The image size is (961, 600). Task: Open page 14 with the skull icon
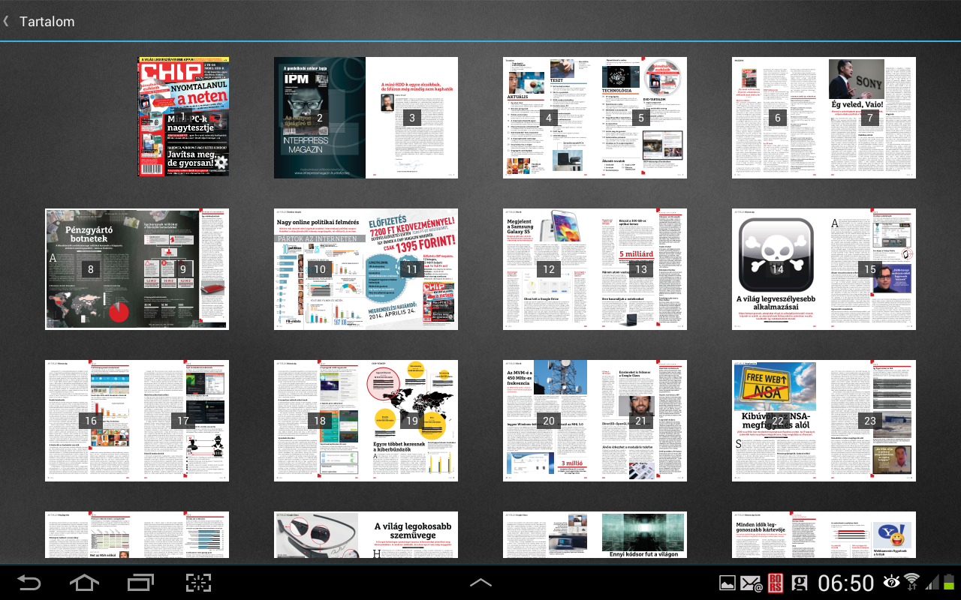click(778, 269)
